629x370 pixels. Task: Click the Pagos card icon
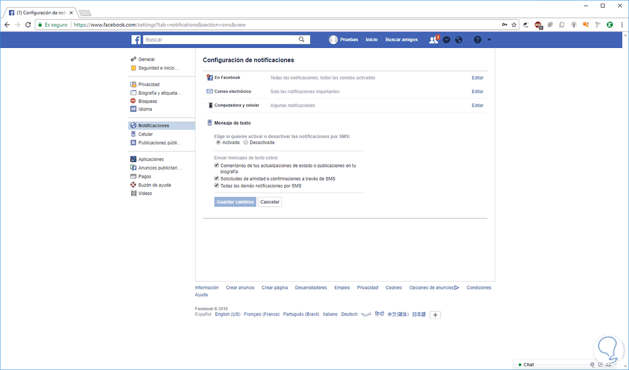(x=133, y=176)
